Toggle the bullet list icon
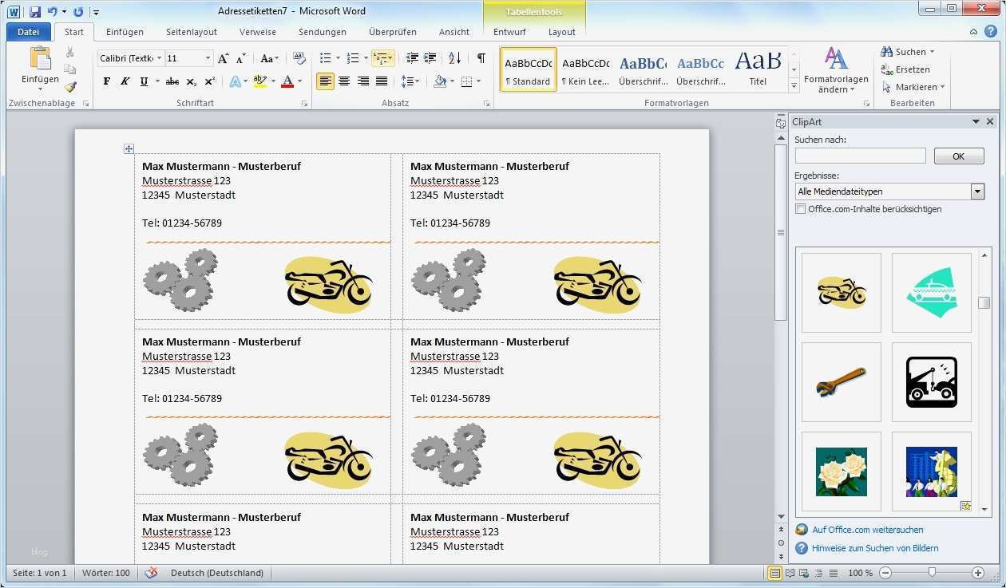The width and height of the screenshot is (1006, 588). (x=325, y=58)
